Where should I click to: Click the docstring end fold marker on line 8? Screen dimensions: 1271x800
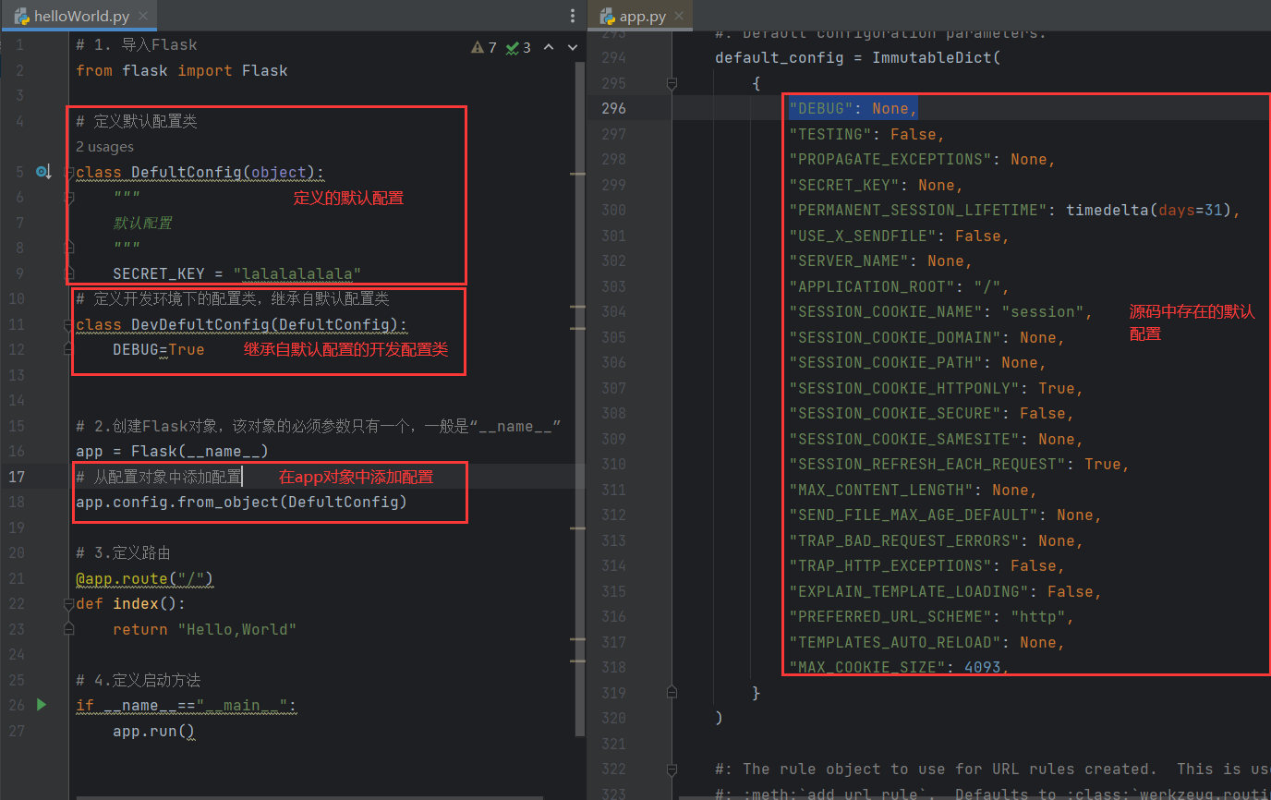coord(68,248)
